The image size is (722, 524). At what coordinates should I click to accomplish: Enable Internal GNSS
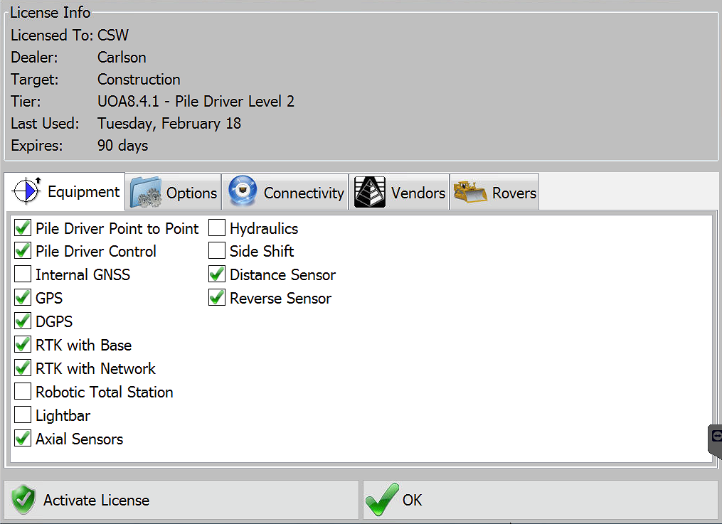tap(23, 274)
